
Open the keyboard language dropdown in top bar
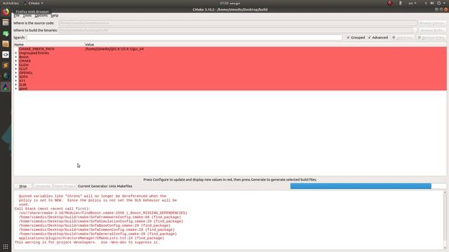pos(413,3)
